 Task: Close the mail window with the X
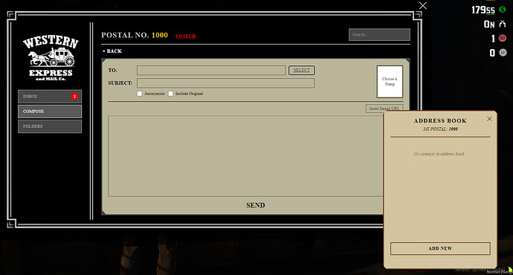click(x=423, y=5)
